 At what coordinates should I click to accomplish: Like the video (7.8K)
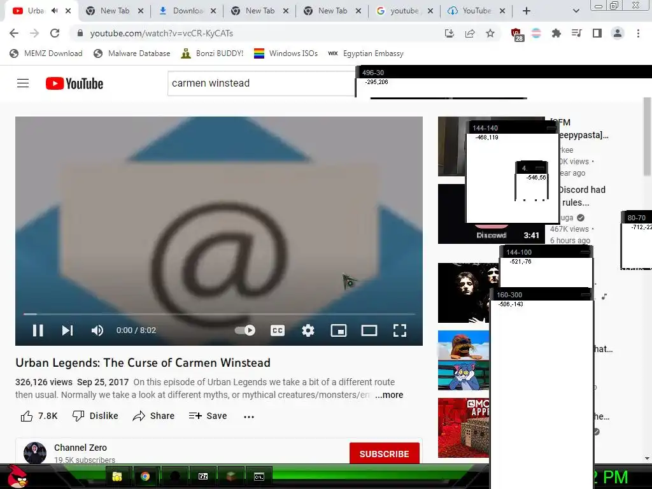coord(39,416)
